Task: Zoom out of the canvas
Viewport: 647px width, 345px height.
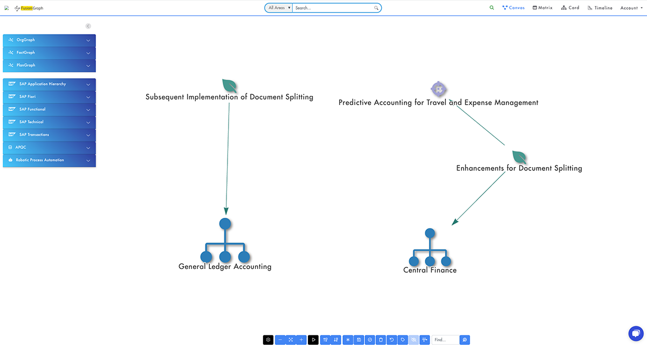Action: (280, 340)
